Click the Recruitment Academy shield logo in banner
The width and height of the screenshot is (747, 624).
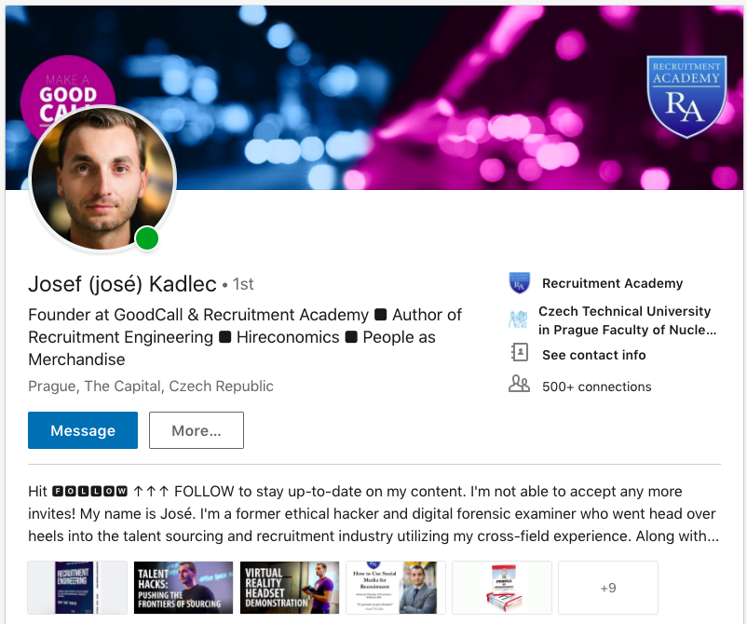[686, 97]
